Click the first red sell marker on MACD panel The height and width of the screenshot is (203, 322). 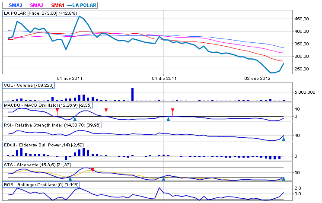coord(57,111)
